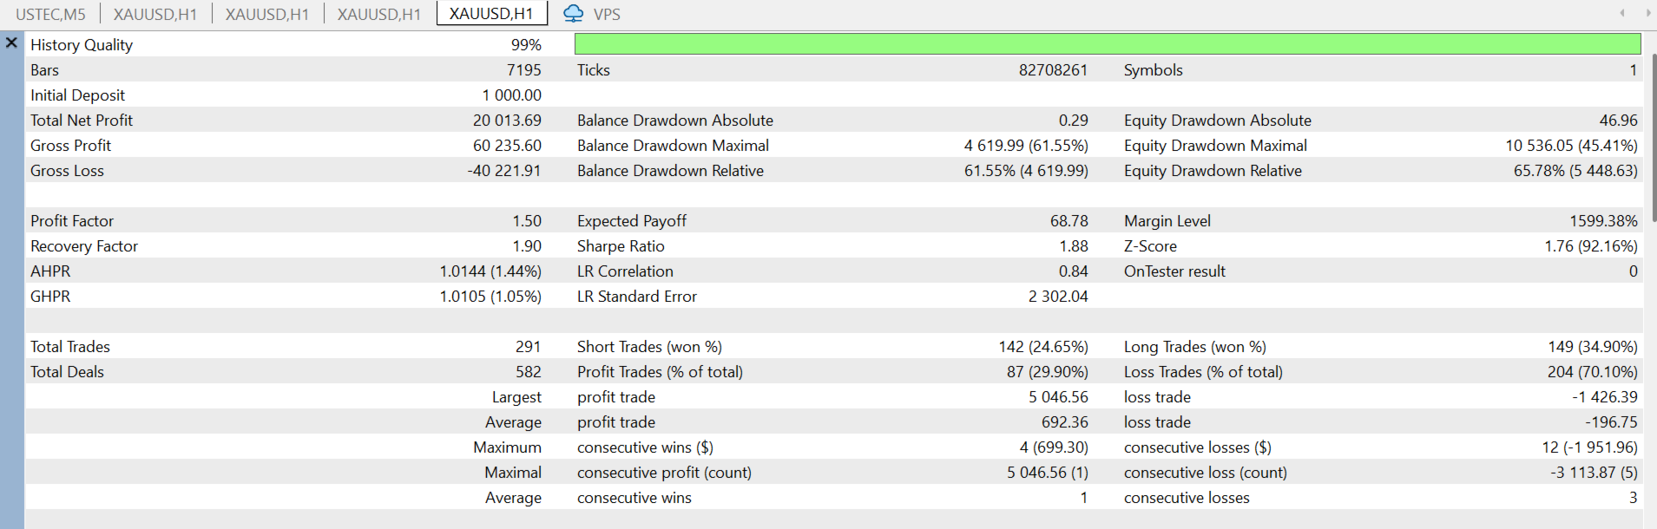1657x529 pixels.
Task: Select the Sharpe Ratio value 1.88
Action: tap(1073, 246)
